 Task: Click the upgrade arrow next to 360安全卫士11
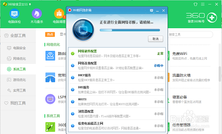(x=30, y=4)
